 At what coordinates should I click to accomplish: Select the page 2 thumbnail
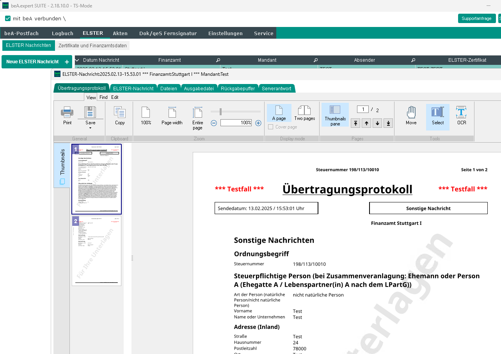click(x=96, y=251)
